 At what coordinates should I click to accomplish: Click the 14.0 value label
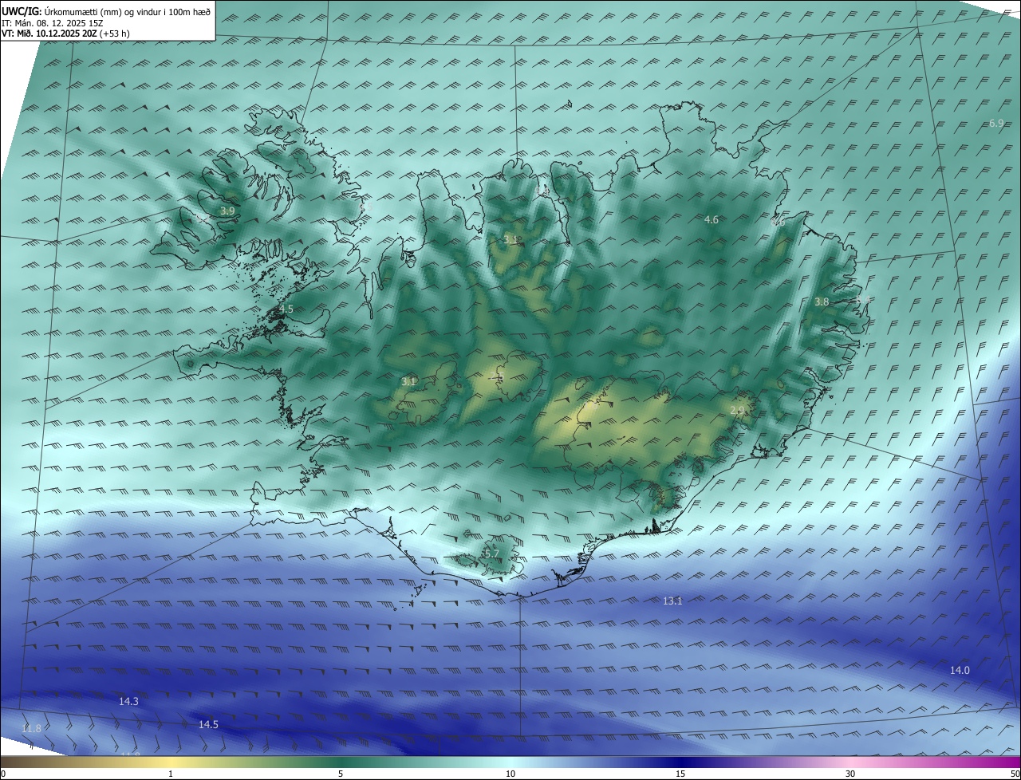tap(960, 670)
